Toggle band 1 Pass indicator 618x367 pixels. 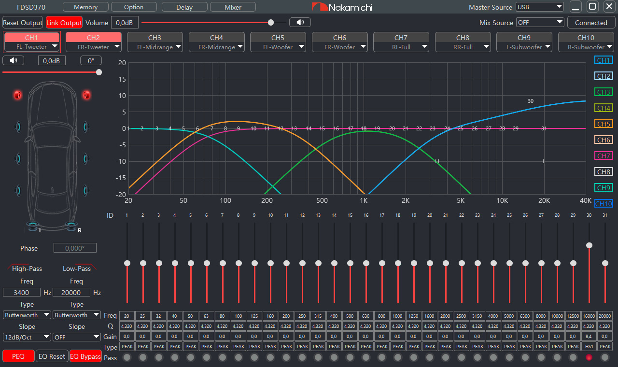(127, 357)
